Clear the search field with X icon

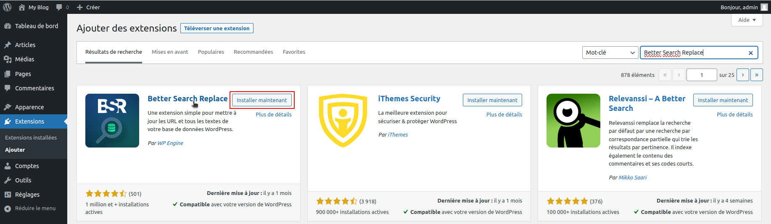pyautogui.click(x=750, y=53)
